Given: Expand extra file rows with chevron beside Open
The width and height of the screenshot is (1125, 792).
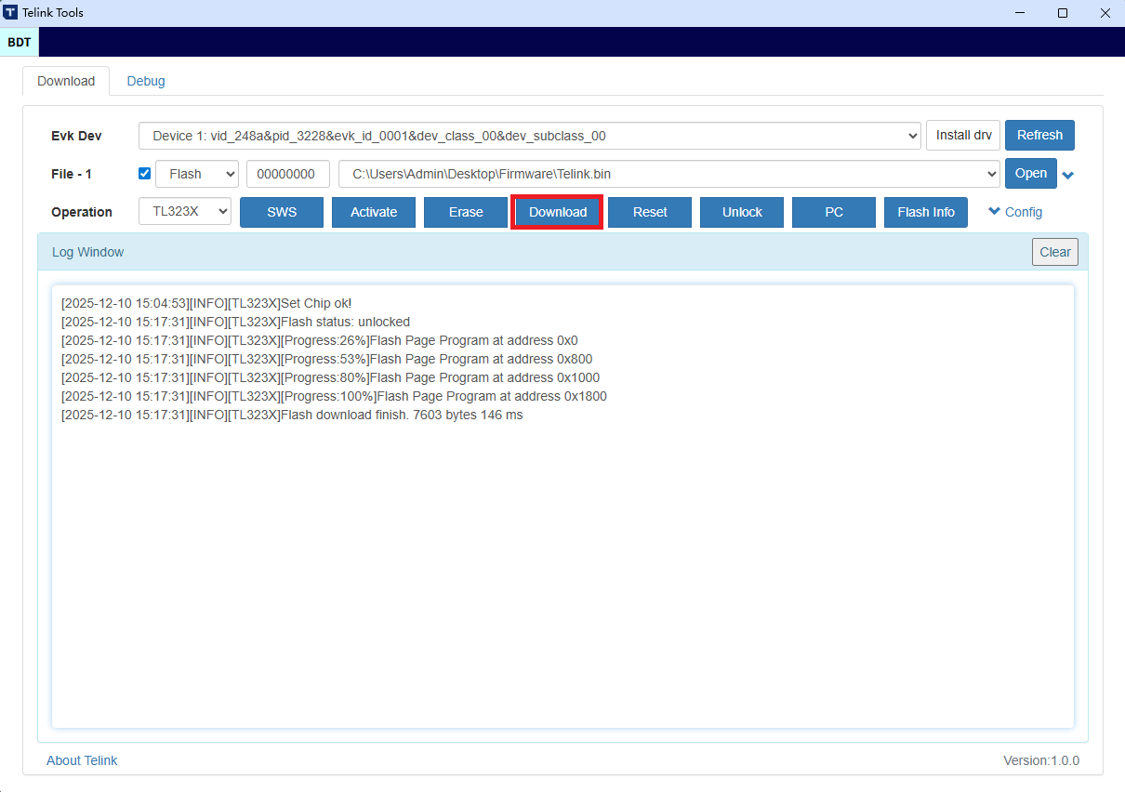Looking at the screenshot, I should click(x=1068, y=175).
